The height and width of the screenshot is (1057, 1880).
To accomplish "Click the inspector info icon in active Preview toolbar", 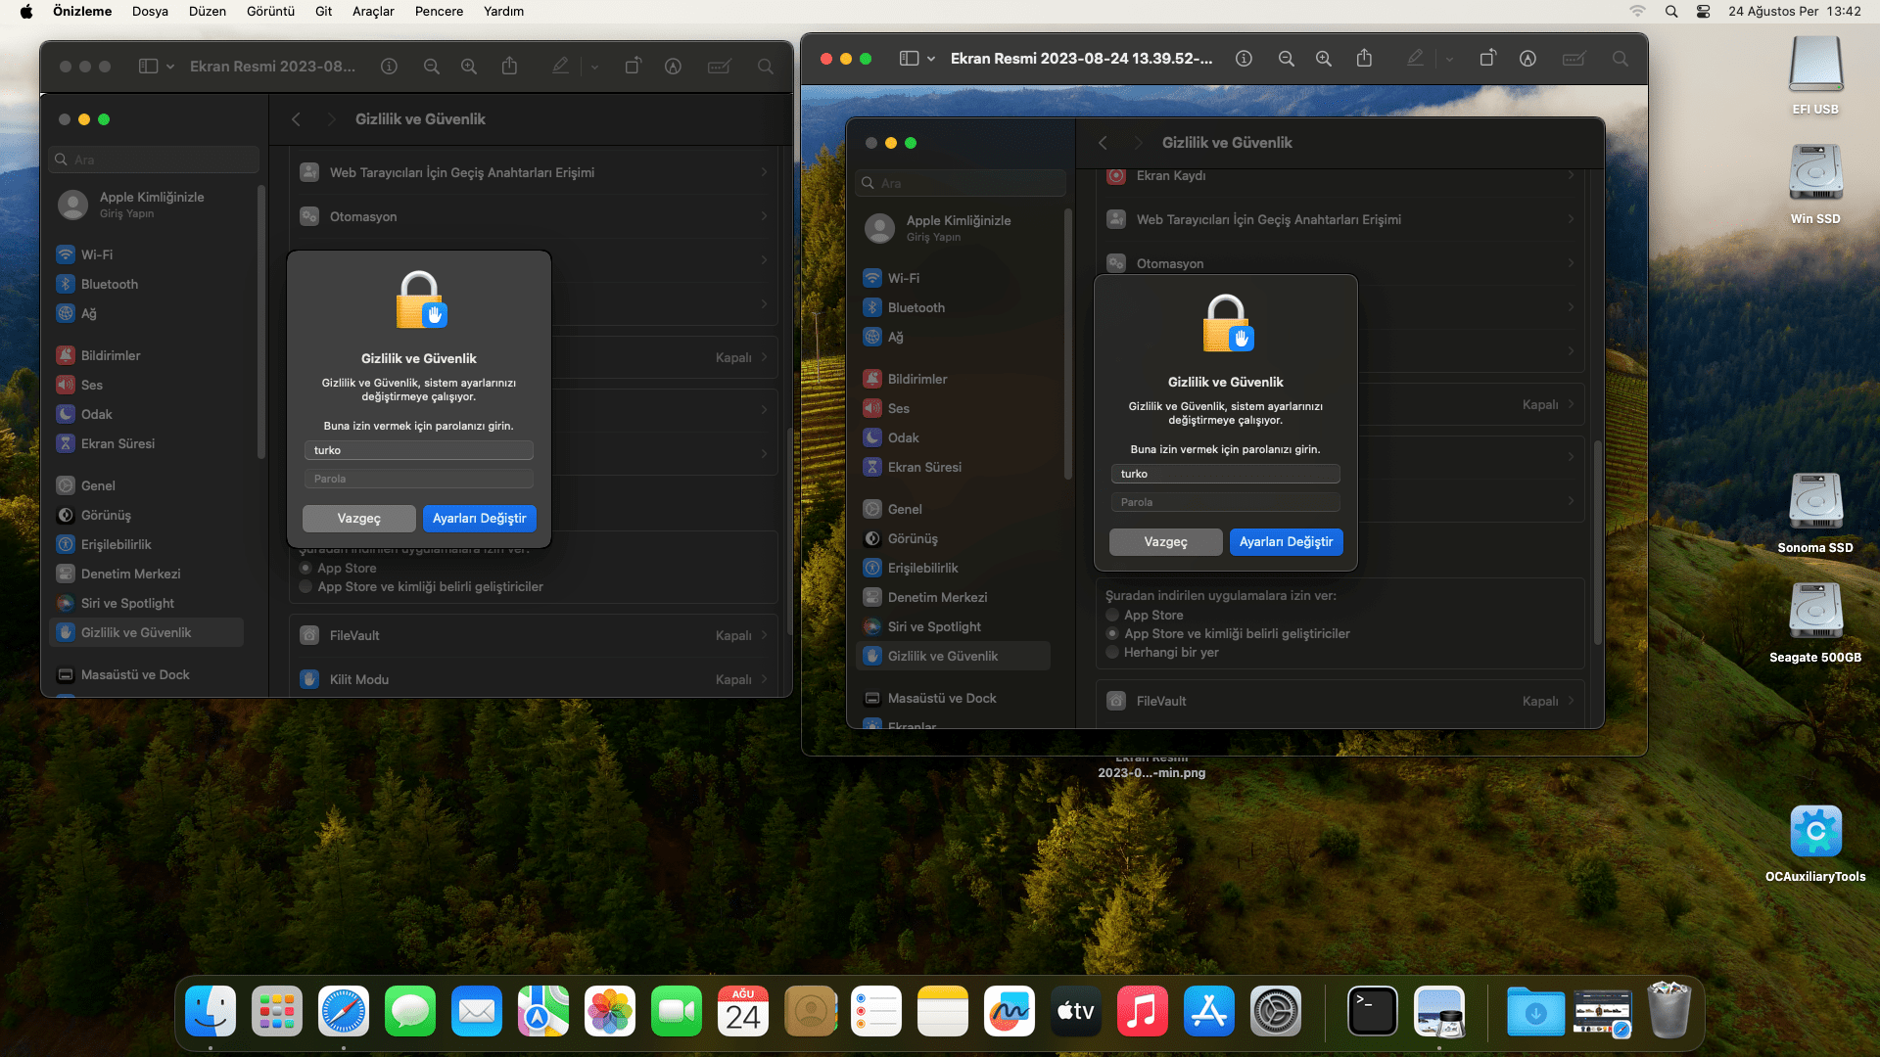I will (1244, 59).
